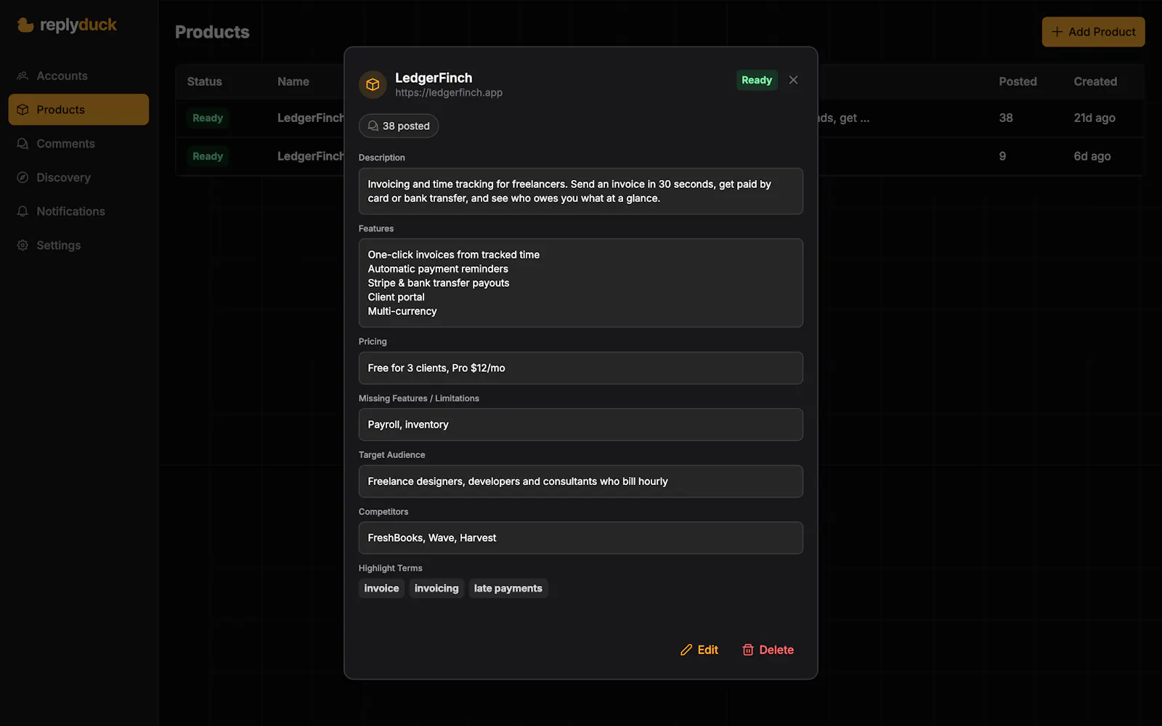This screenshot has width=1162, height=726.
Task: Click the Ready badge in the dialog
Action: 757,80
